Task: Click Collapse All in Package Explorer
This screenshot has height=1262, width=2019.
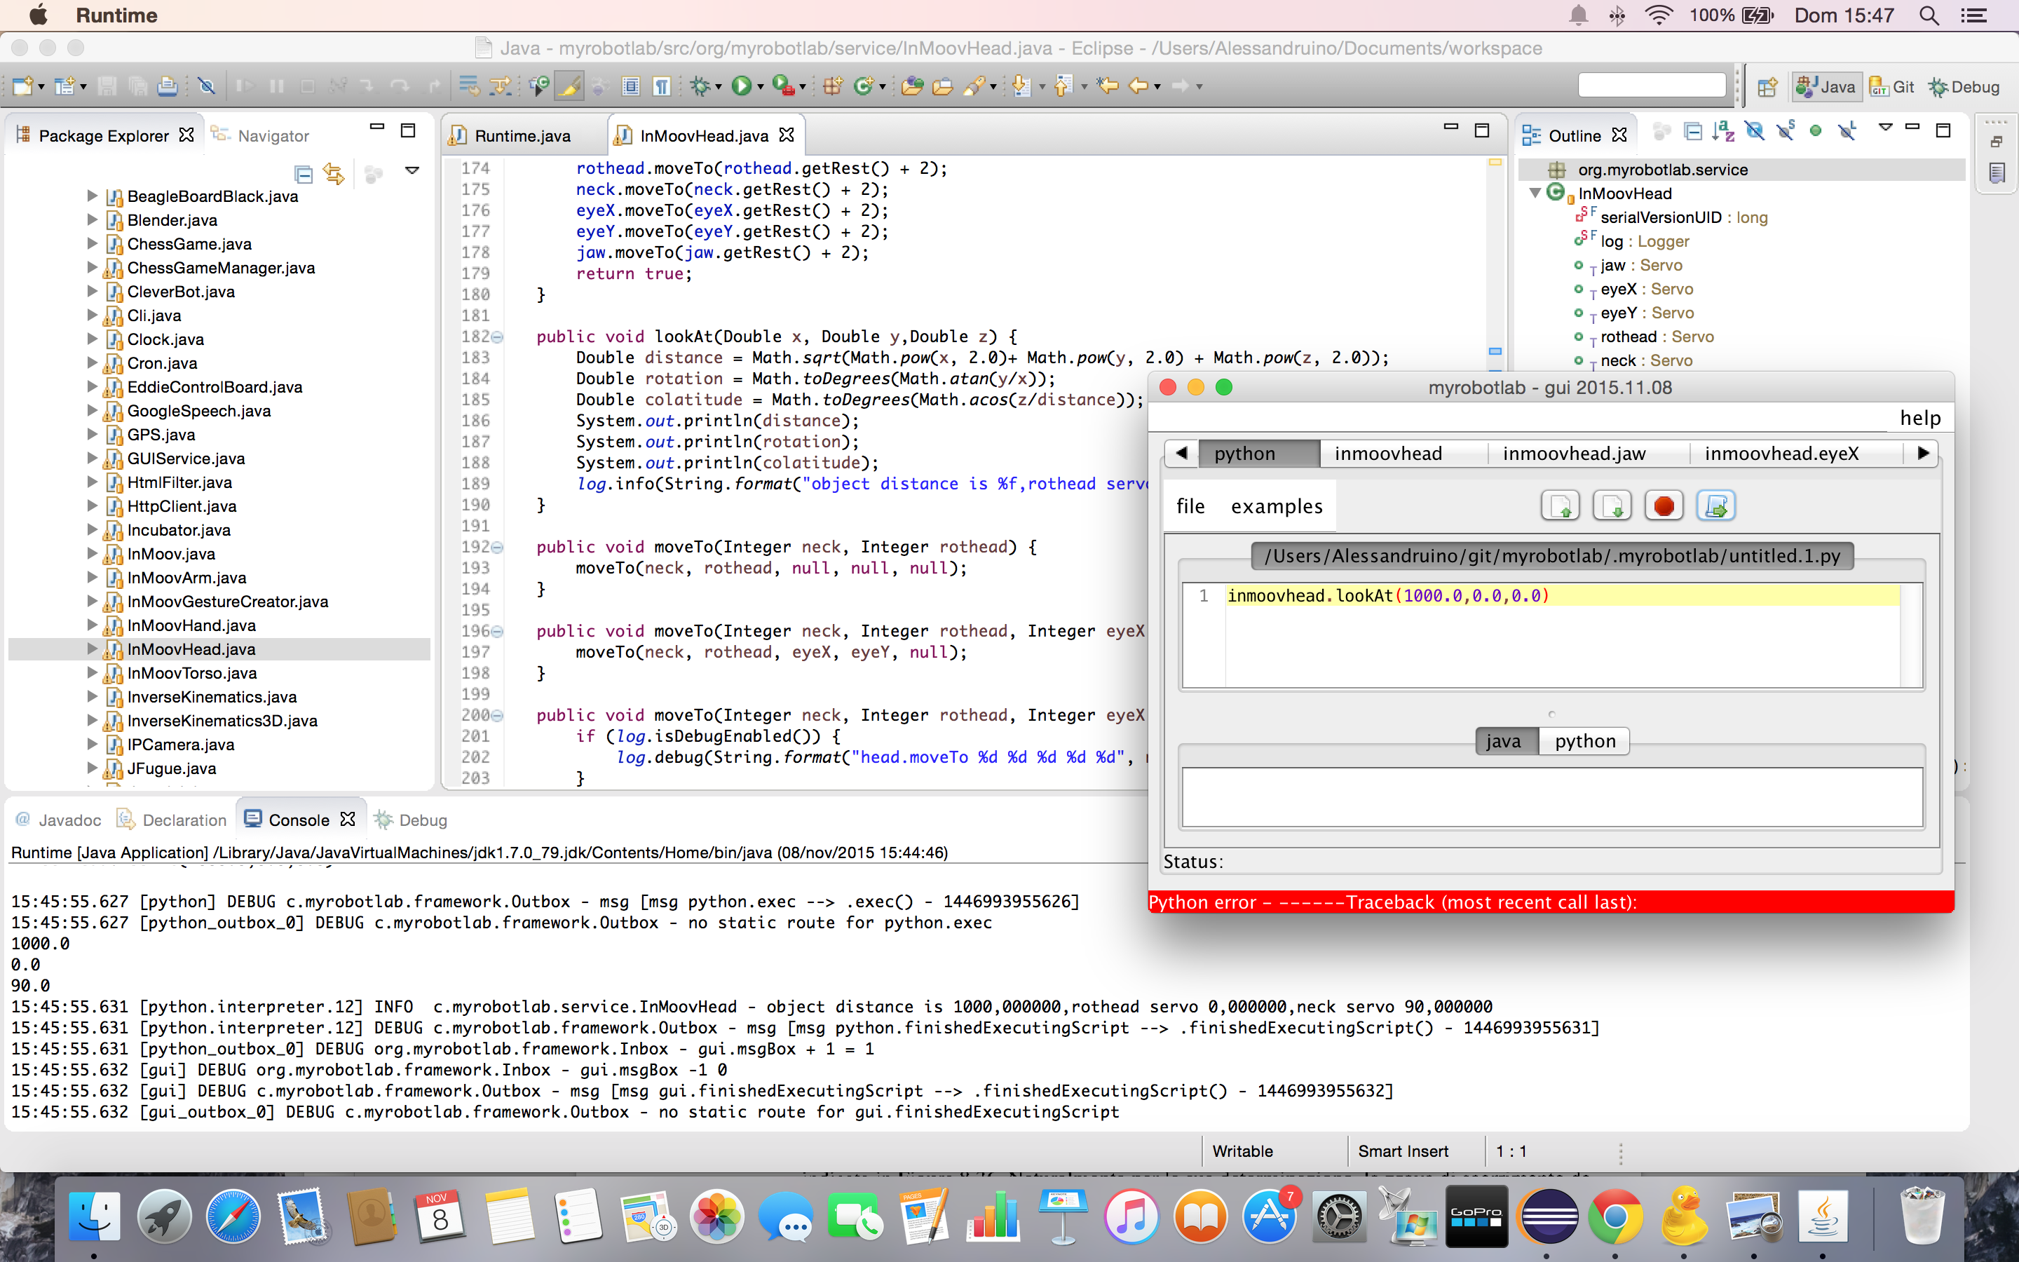Action: click(x=304, y=174)
